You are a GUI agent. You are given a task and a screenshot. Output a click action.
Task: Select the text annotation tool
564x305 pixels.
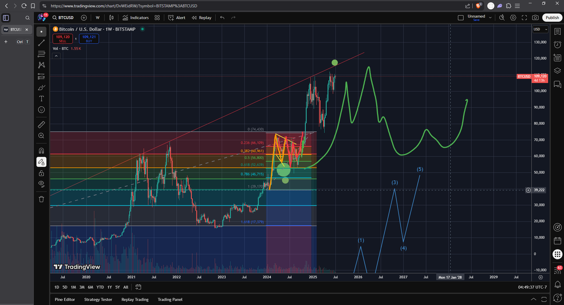pyautogui.click(x=41, y=98)
